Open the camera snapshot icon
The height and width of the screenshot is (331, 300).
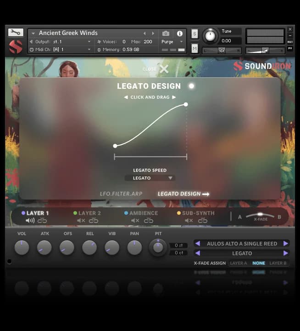pyautogui.click(x=166, y=34)
